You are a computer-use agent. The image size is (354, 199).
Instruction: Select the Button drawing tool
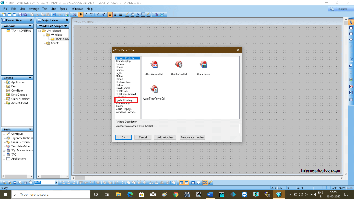[x=351, y=99]
